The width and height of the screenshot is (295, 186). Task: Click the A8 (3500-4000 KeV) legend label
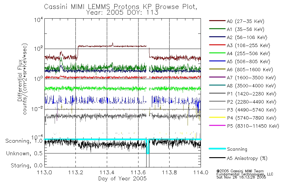251,86
